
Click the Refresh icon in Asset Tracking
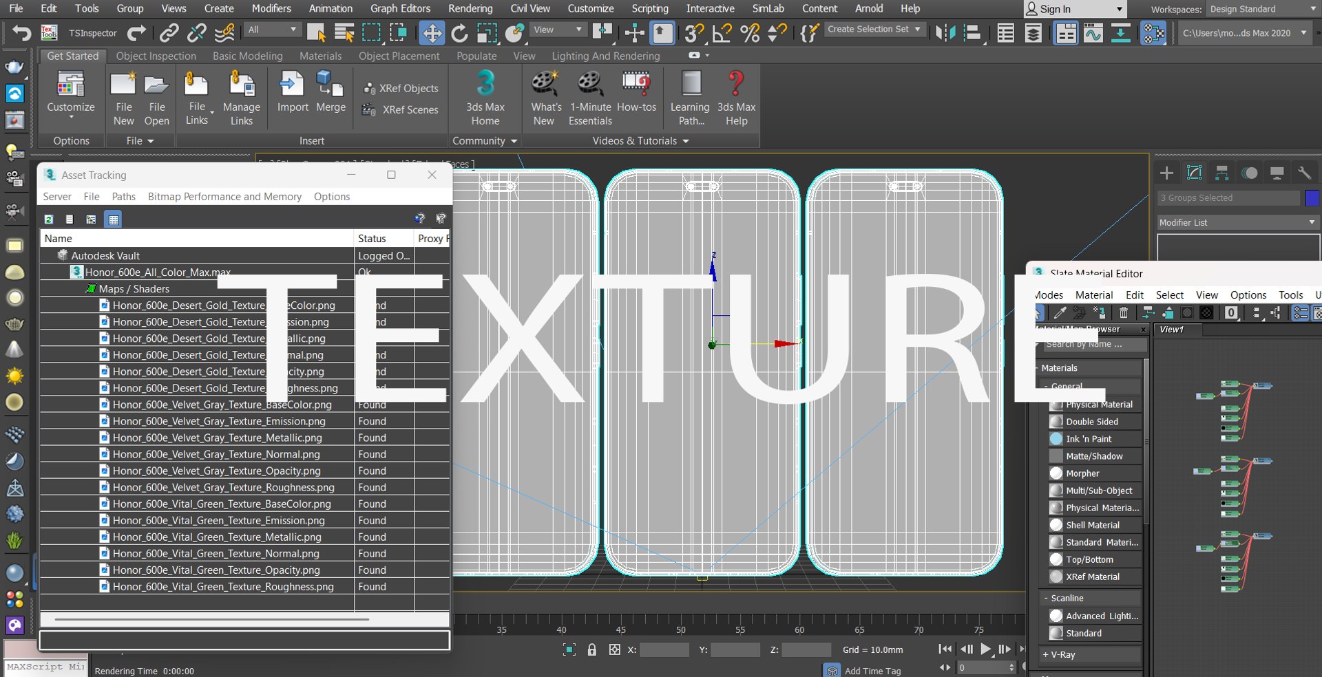pos(49,219)
